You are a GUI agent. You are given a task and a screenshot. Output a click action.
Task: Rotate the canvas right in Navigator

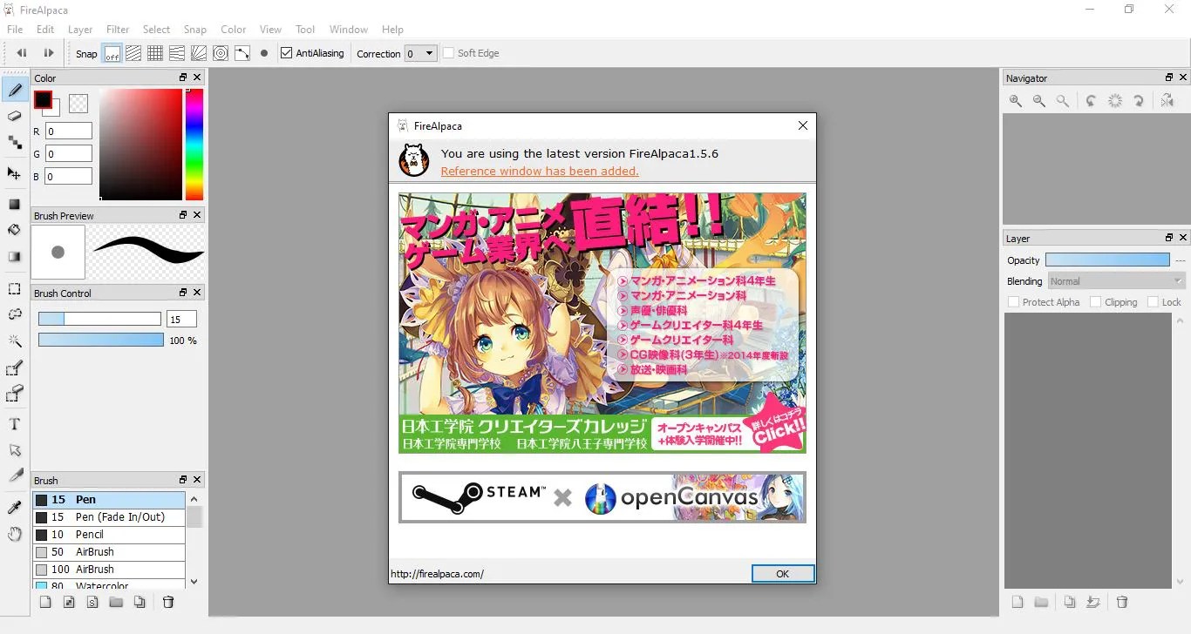[1139, 101]
